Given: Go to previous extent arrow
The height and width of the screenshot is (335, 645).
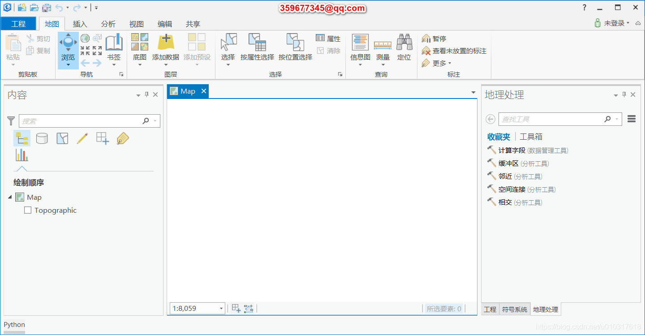Looking at the screenshot, I should [x=85, y=63].
